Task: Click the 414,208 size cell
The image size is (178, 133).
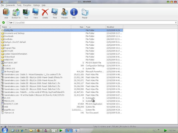Action: pyautogui.click(x=80, y=71)
